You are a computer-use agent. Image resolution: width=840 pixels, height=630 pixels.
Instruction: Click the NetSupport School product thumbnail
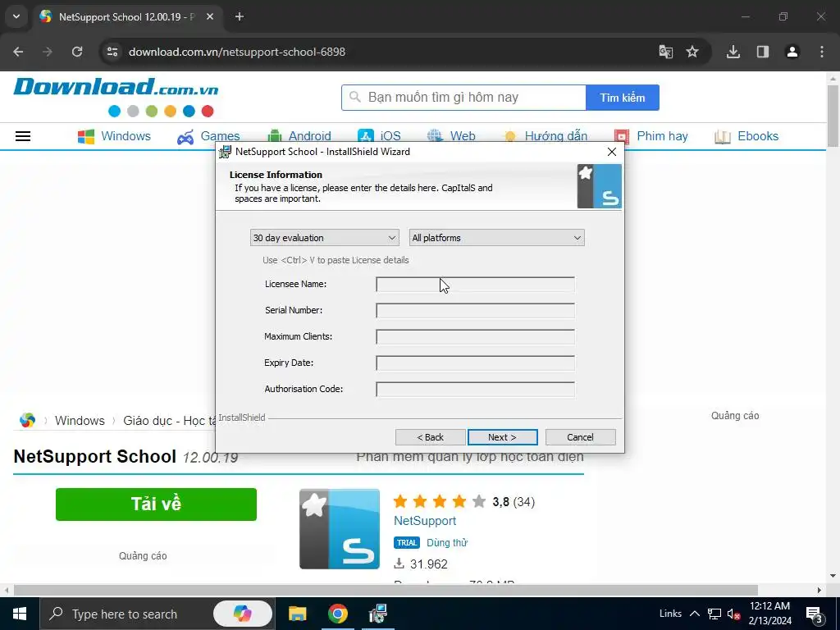tap(340, 529)
